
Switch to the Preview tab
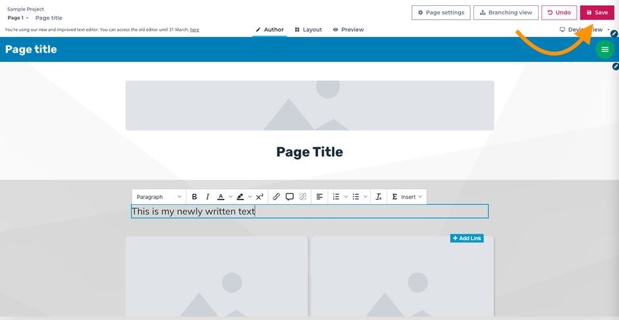click(x=348, y=30)
